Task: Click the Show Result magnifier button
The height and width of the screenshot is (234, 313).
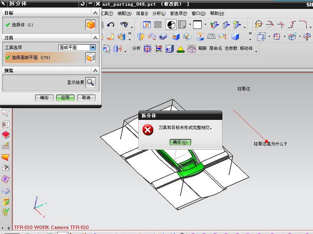Action: tap(91, 82)
